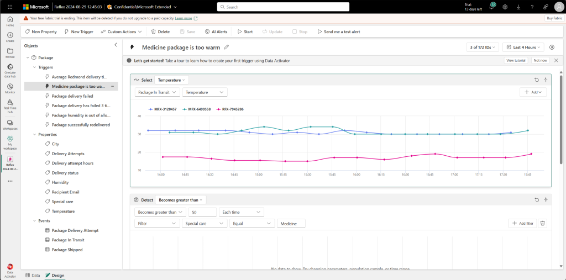Open Workspaces in the sidebar
The height and width of the screenshot is (280, 566).
(x=10, y=125)
